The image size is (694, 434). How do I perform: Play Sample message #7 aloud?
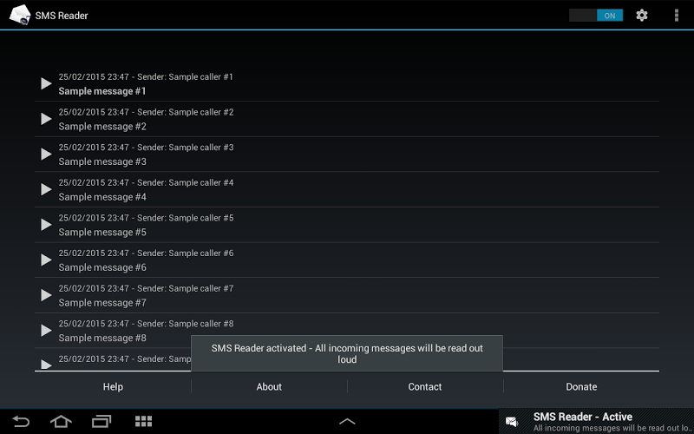point(46,295)
